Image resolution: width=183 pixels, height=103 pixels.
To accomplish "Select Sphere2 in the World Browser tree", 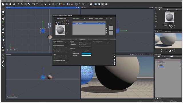I will (161, 67).
